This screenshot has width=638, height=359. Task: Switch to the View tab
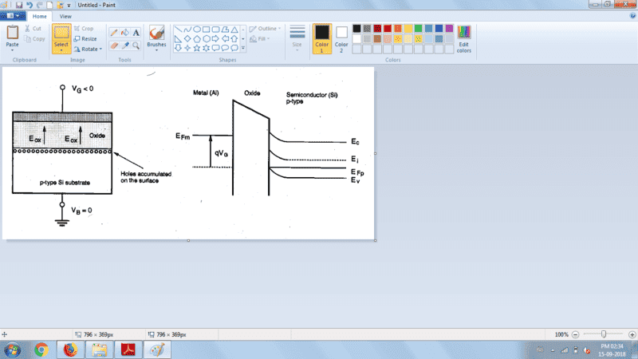[x=65, y=15]
